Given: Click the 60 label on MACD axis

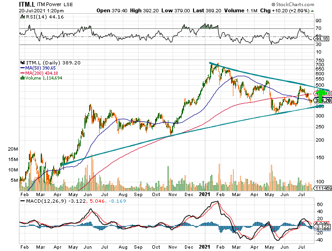Looking at the screenshot, I should (x=320, y=205).
